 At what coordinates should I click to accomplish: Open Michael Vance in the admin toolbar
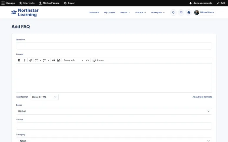point(49,3)
